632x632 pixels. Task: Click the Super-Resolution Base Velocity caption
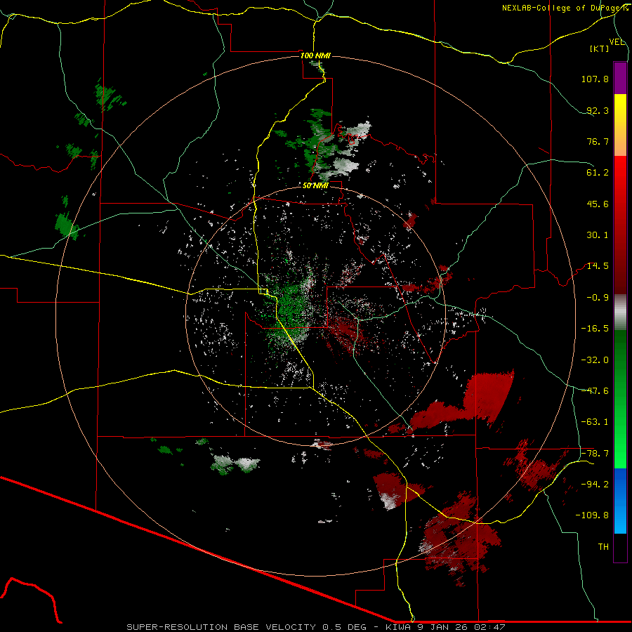315,627
